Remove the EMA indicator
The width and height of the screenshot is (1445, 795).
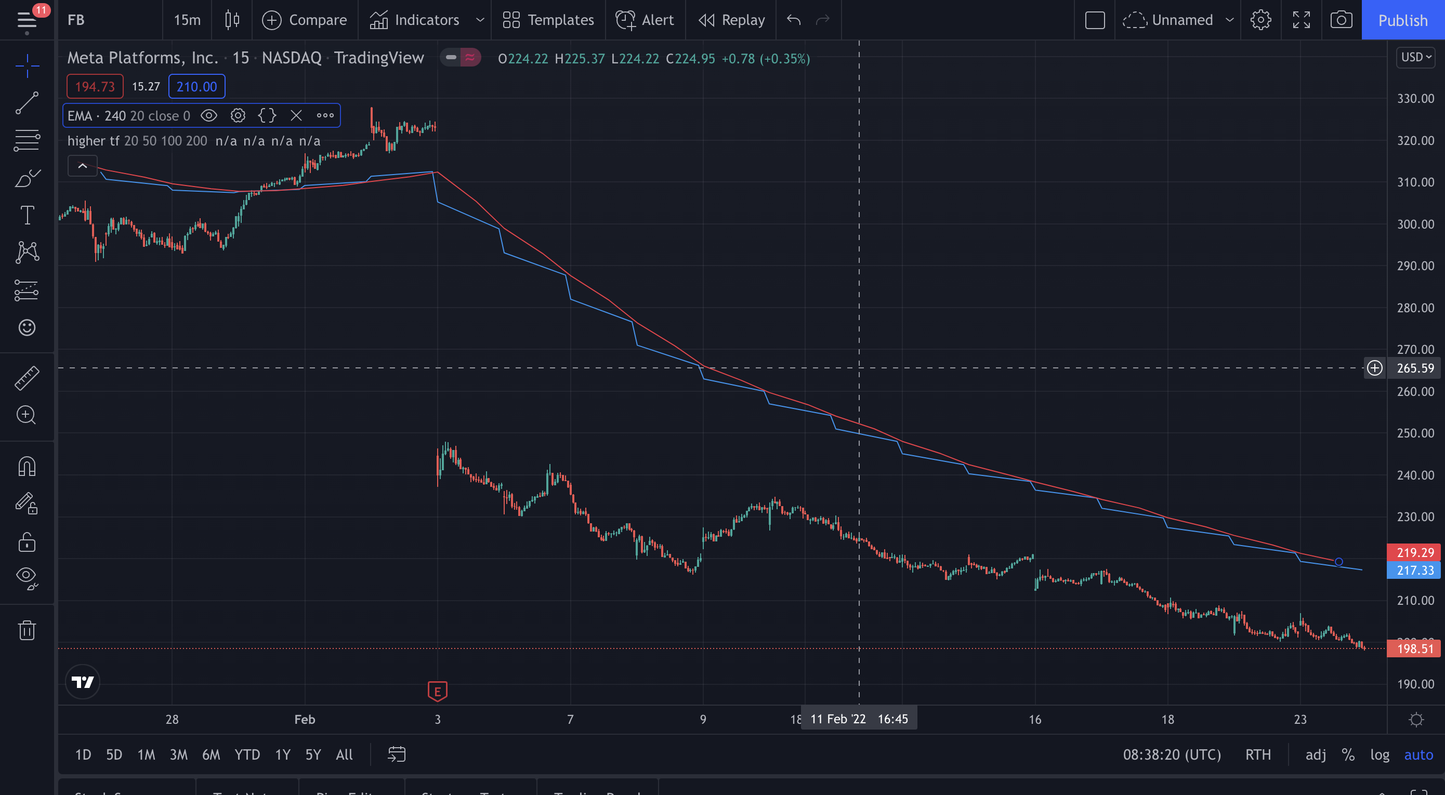(x=296, y=115)
